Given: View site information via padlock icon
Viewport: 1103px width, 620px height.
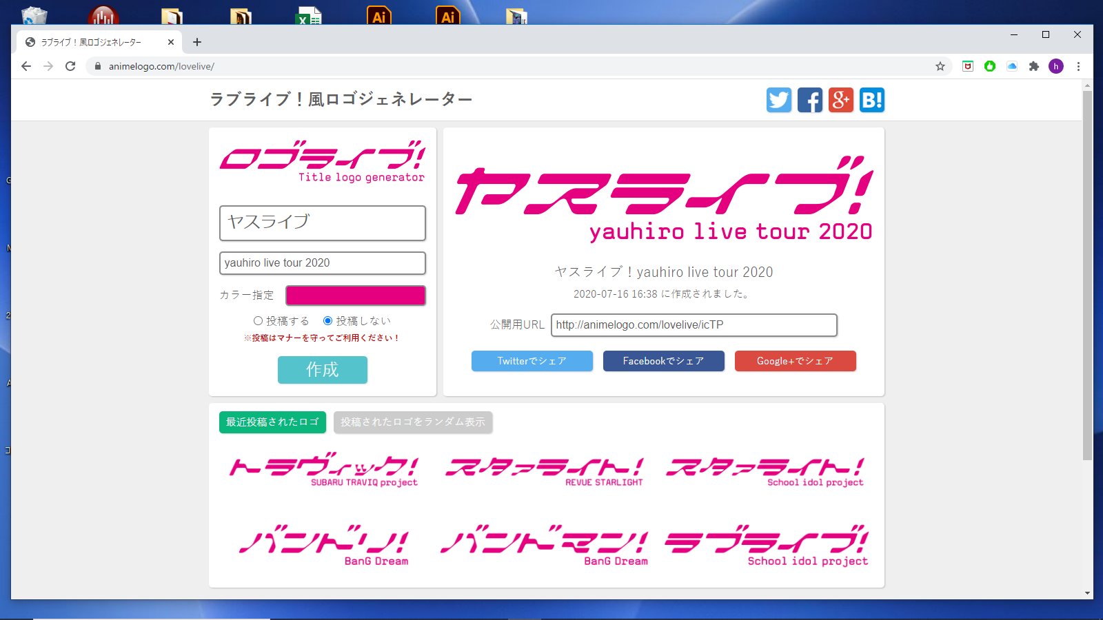Looking at the screenshot, I should coord(97,66).
